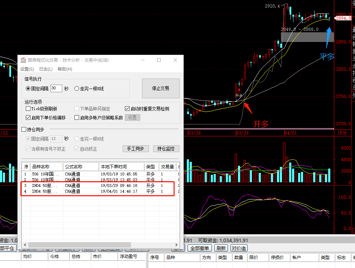
Task: Click the program icon in the 图表程式化交易 title bar
Action: point(23,60)
